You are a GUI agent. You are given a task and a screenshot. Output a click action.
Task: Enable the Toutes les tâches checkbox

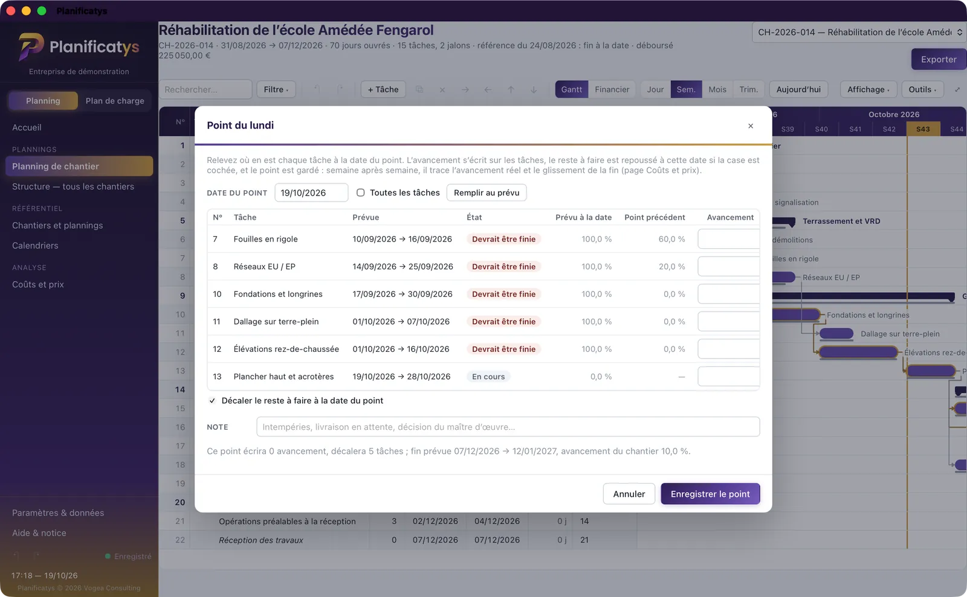(360, 193)
